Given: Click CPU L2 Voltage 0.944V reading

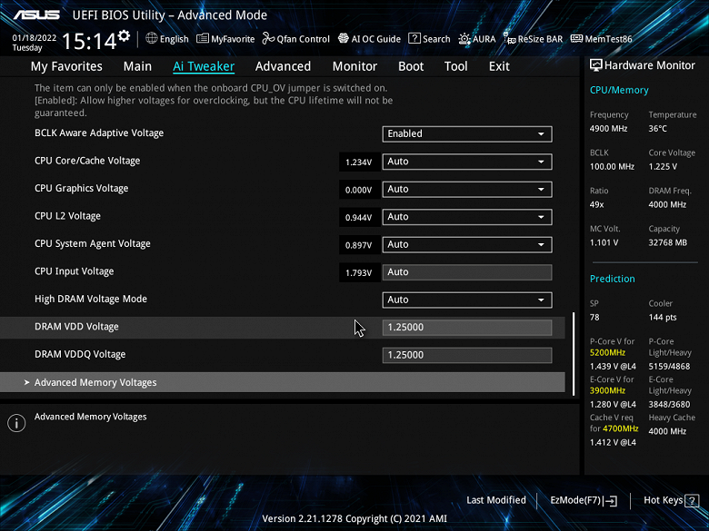Looking at the screenshot, I should (x=358, y=218).
